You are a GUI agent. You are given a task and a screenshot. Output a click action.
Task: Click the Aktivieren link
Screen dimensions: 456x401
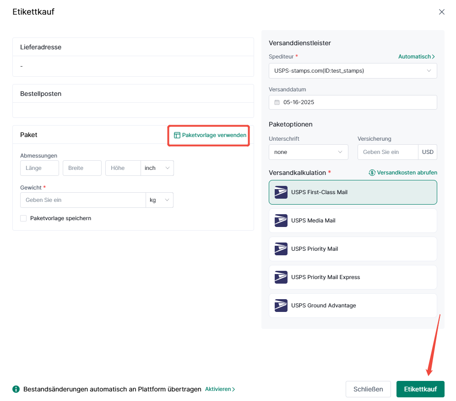220,389
